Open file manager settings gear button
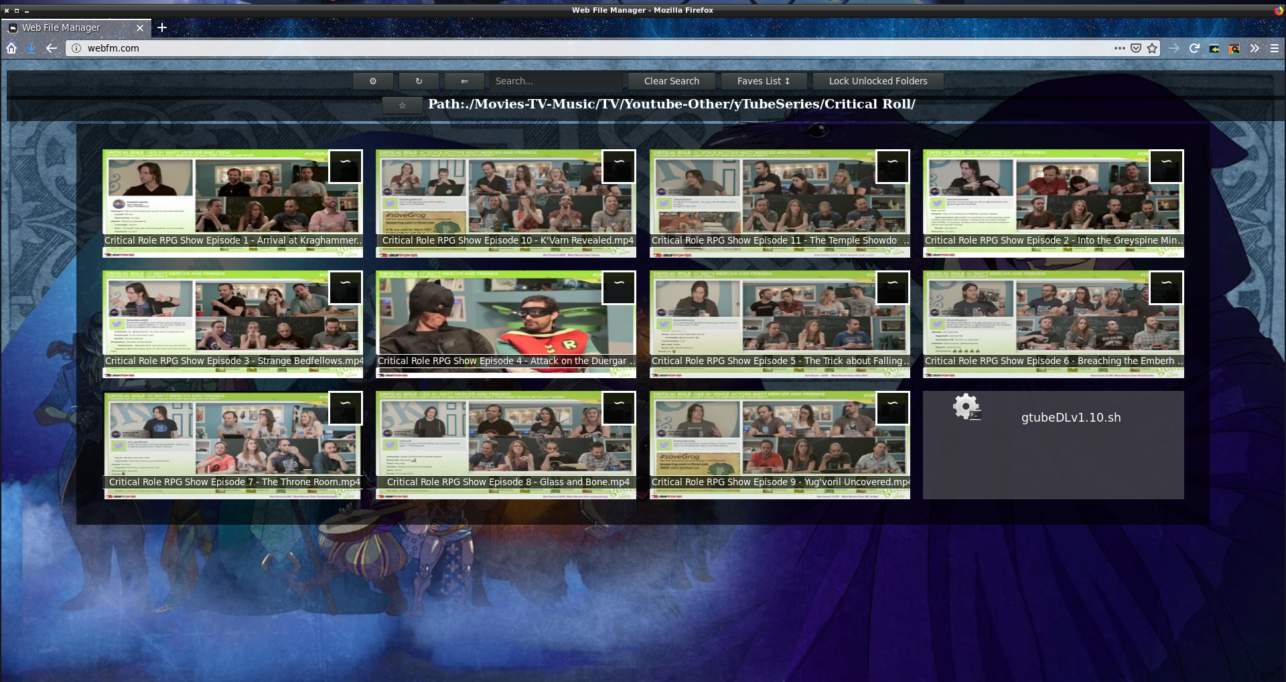The image size is (1286, 682). coord(373,81)
